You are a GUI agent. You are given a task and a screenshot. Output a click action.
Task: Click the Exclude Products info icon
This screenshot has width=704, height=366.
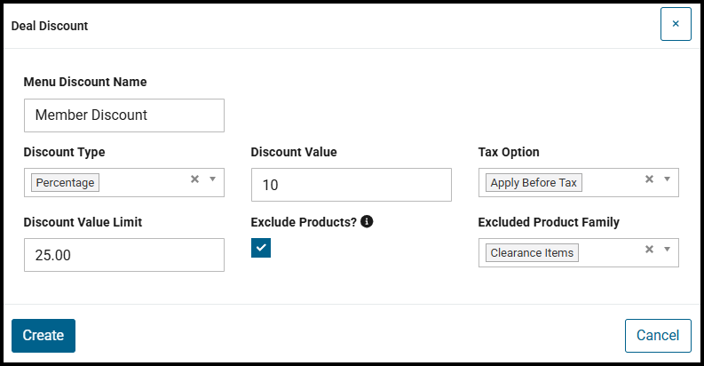367,222
